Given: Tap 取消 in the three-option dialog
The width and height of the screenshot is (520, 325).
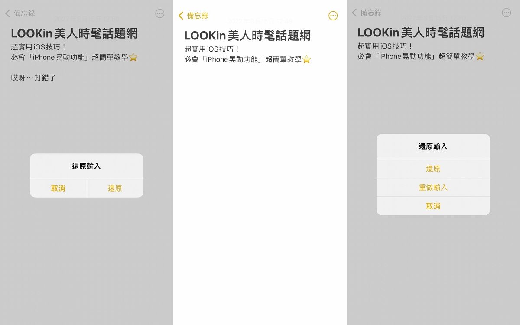Looking at the screenshot, I should (433, 206).
